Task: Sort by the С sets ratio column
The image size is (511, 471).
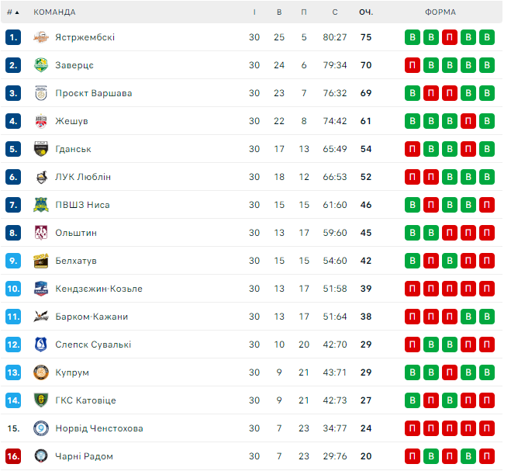Action: (334, 12)
